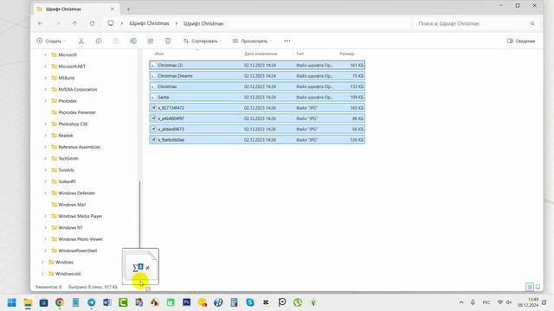Expand the Windows Defender folder

coord(45,193)
